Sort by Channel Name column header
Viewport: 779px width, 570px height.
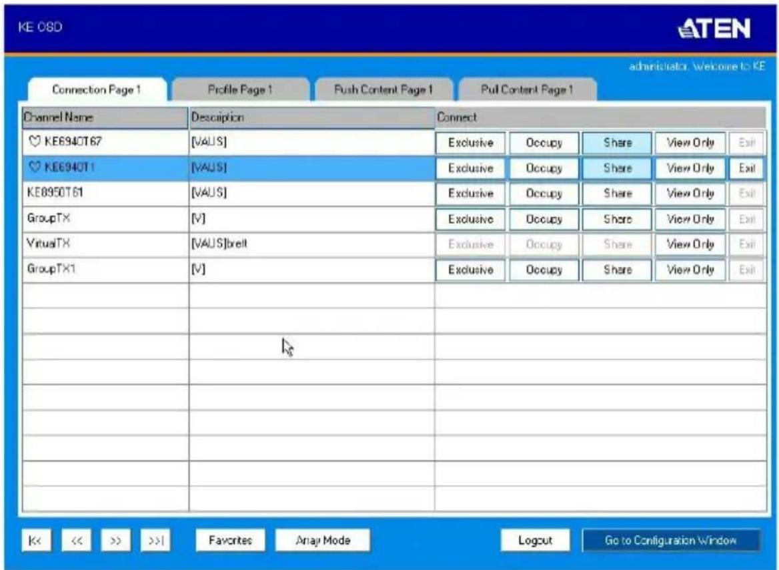105,118
